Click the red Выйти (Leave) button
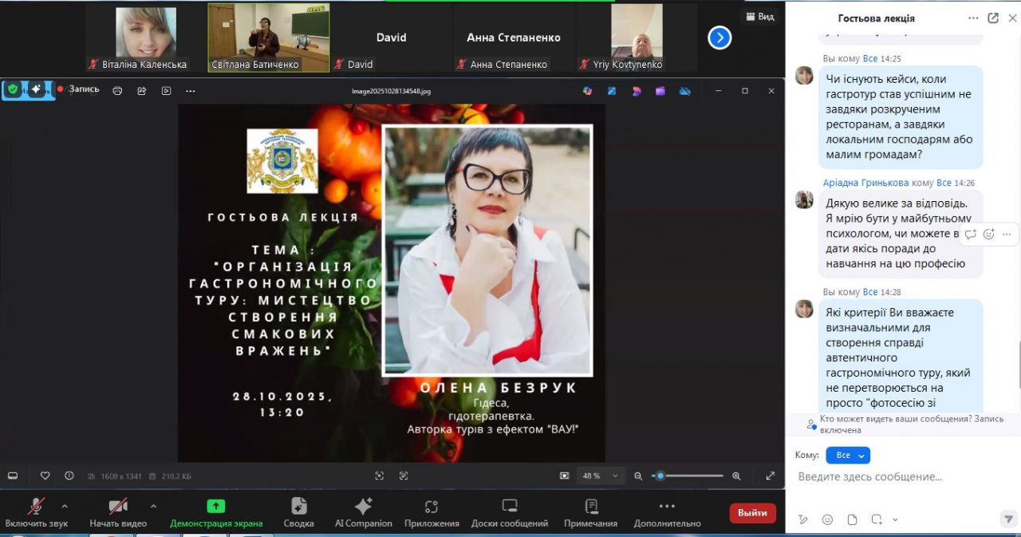1021x537 pixels. tap(752, 513)
